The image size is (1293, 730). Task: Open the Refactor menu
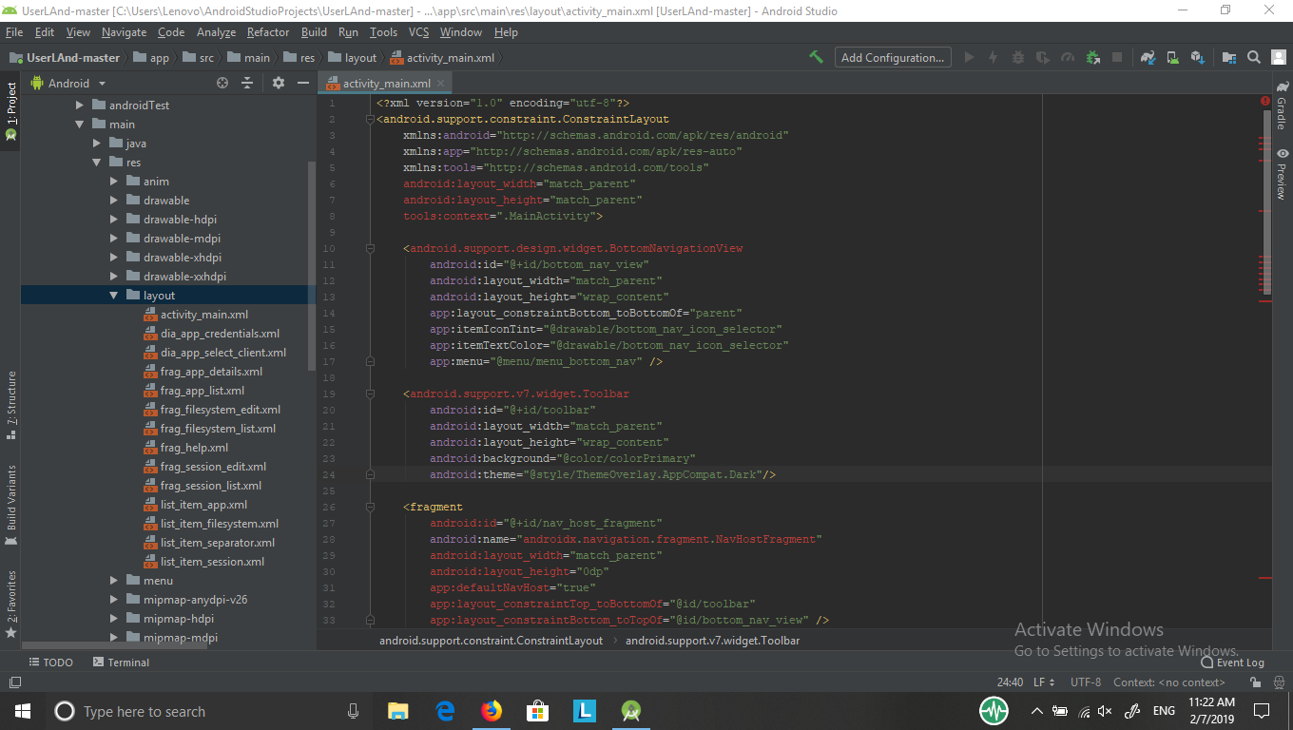[x=267, y=31]
